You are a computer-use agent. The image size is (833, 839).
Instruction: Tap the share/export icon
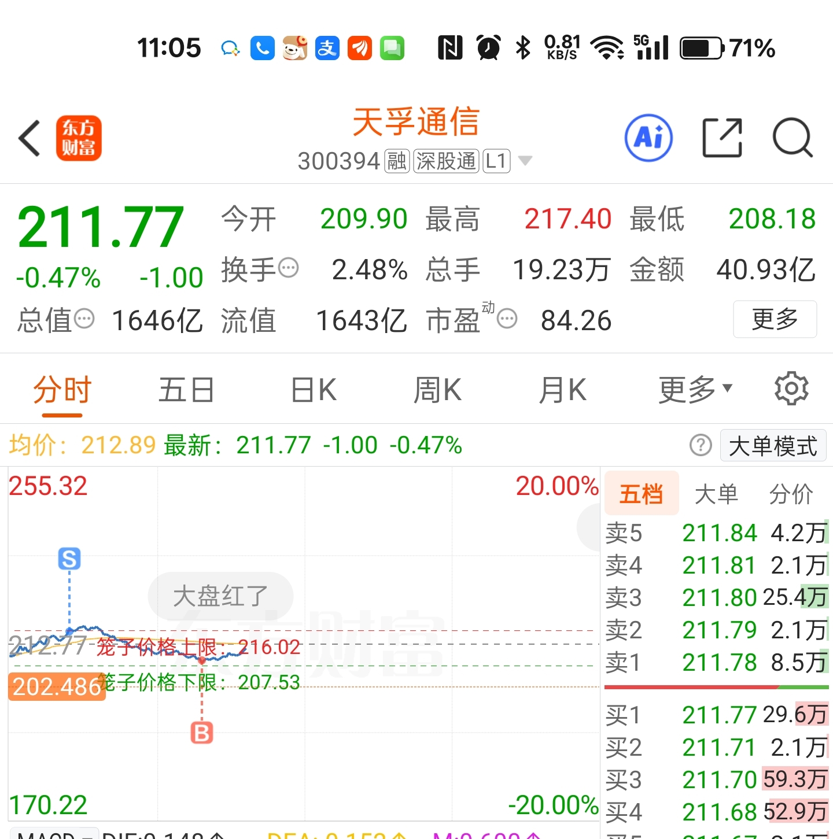pyautogui.click(x=722, y=138)
